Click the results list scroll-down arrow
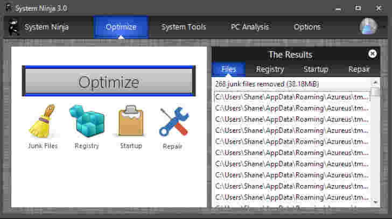This screenshot has height=219, width=392. (375, 201)
